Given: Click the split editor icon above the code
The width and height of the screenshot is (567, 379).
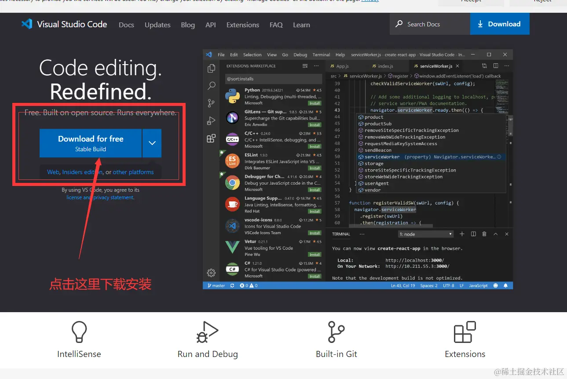Looking at the screenshot, I should 496,66.
